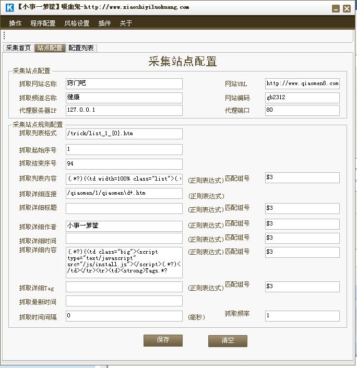357x368 pixels.
Task: Minimize the window using the title bar button
Action: pos(336,9)
